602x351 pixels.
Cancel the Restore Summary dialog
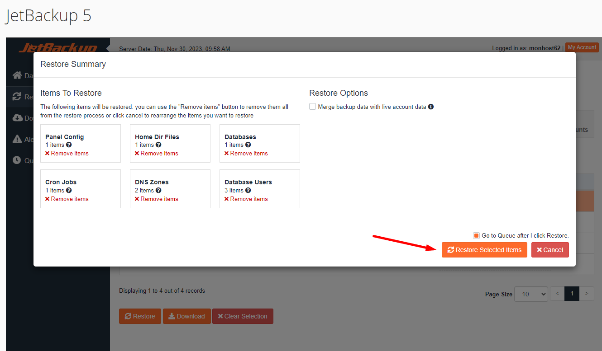550,250
